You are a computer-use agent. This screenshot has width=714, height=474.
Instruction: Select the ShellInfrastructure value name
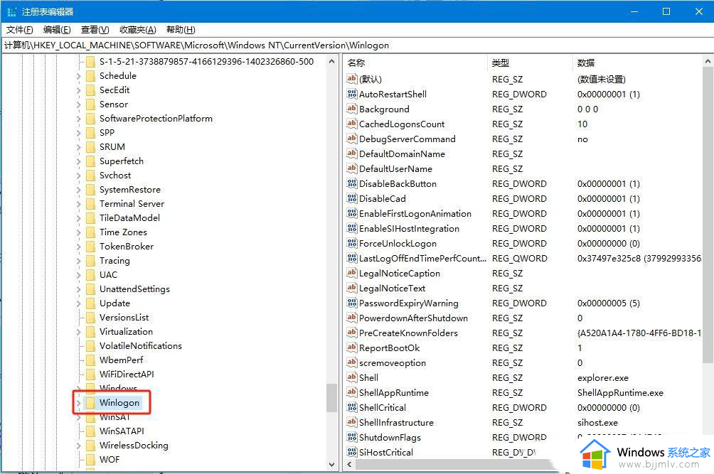point(396,423)
